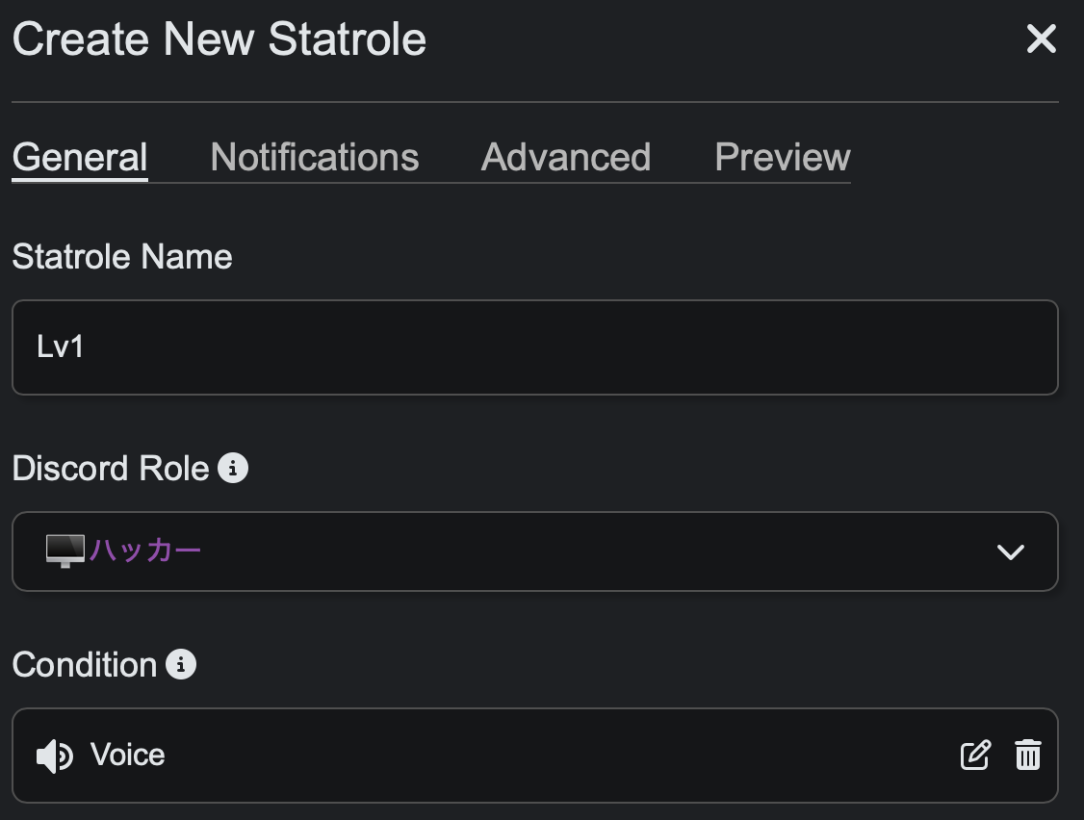
Task: Close the Create New Statrole dialog
Action: coord(1041,39)
